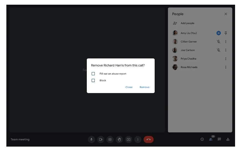Click the Add people icon
The image size is (242, 151).
coord(175,23)
